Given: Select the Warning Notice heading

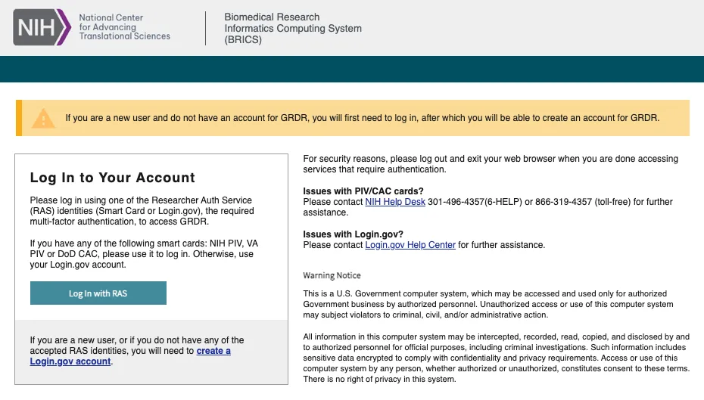Looking at the screenshot, I should point(332,276).
